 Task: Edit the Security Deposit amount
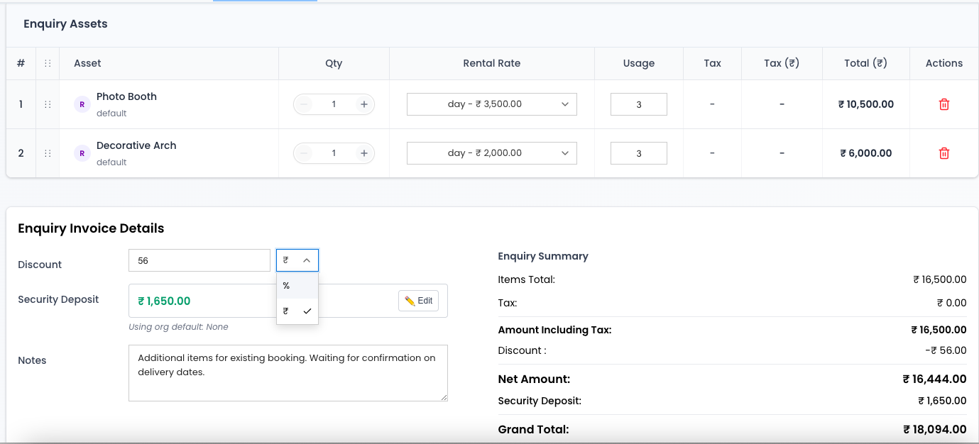point(418,300)
